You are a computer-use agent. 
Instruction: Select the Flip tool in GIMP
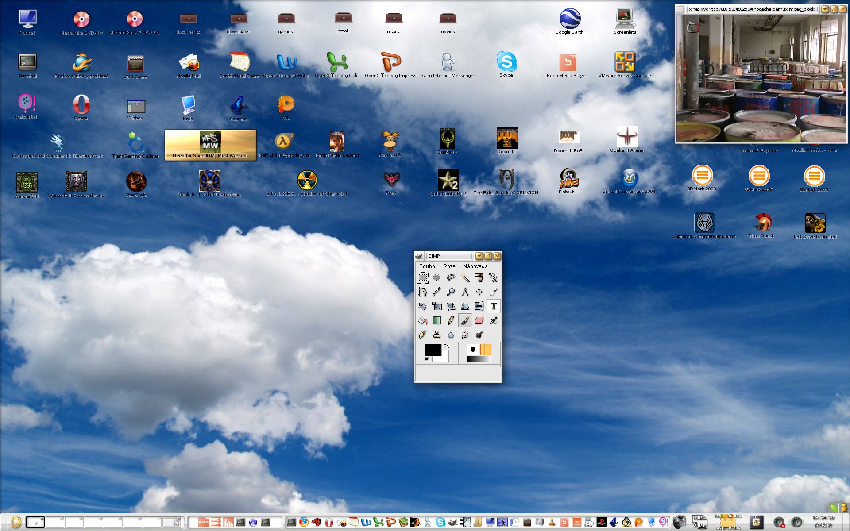pyautogui.click(x=479, y=306)
